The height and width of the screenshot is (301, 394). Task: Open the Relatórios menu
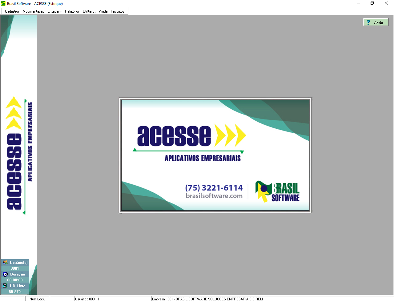(72, 11)
